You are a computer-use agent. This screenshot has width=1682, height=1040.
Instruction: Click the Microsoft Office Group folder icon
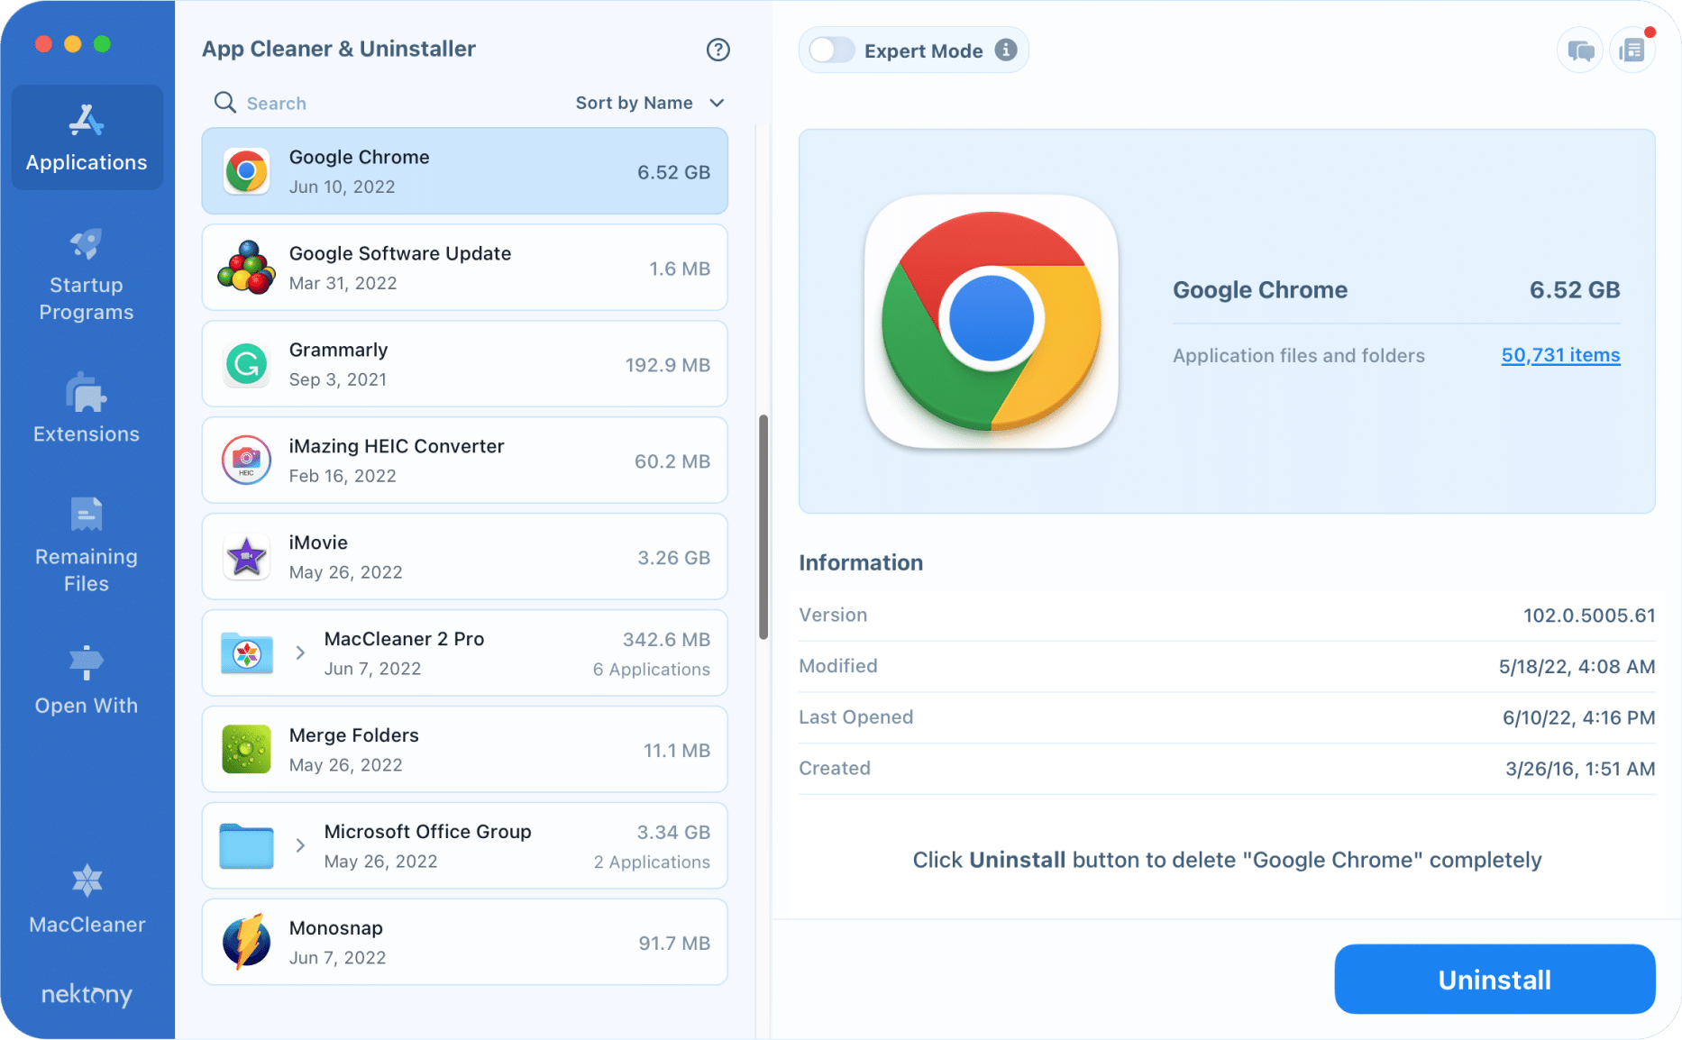(247, 846)
